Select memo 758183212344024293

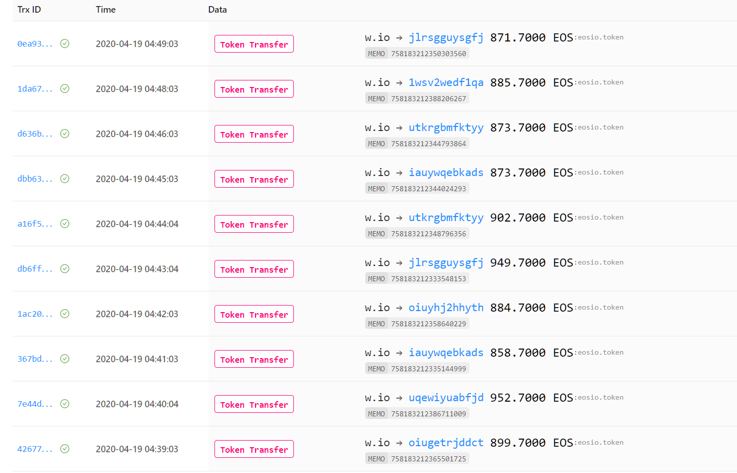coord(428,189)
